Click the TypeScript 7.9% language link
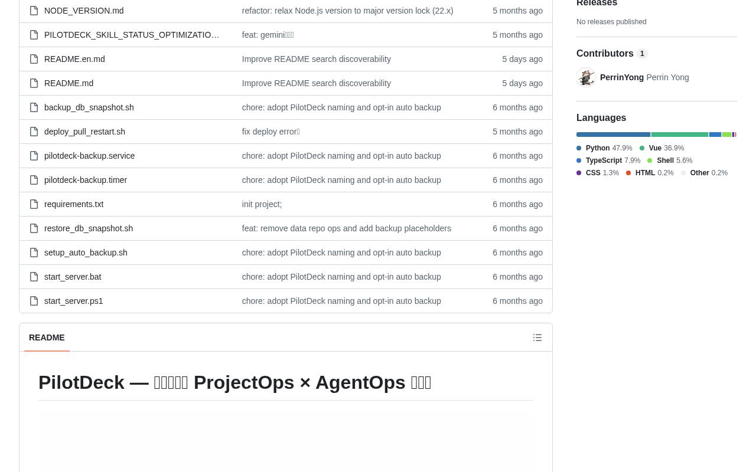This screenshot has height=472, width=756. click(608, 160)
